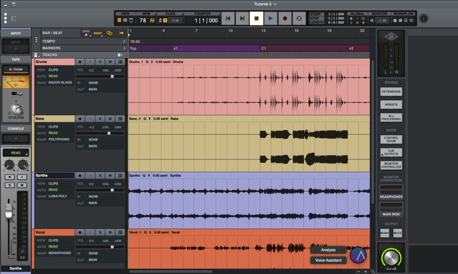Open the Vocal track notes icon
The width and height of the screenshot is (458, 274).
tap(120, 232)
